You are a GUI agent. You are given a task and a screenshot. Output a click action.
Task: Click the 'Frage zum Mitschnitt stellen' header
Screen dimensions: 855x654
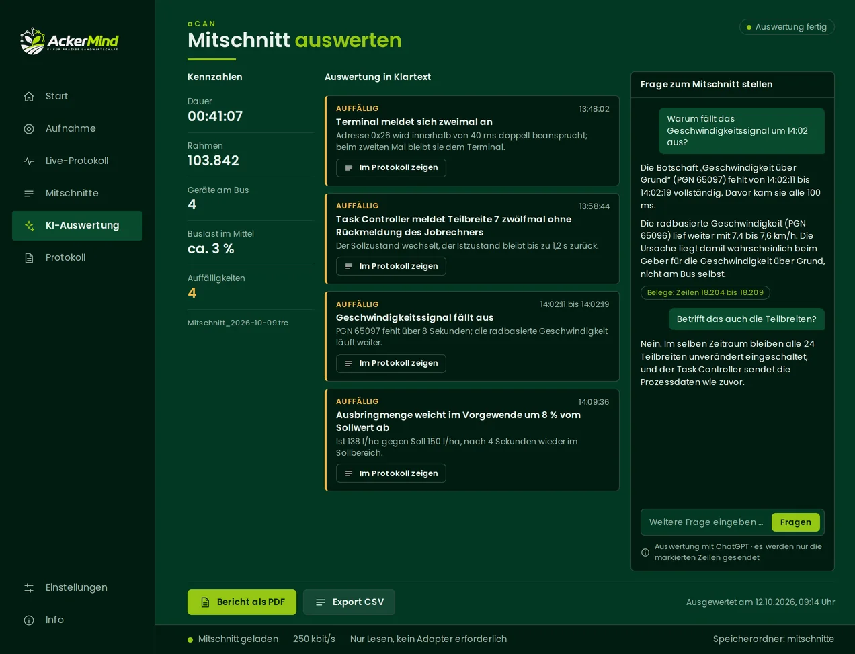(x=706, y=84)
